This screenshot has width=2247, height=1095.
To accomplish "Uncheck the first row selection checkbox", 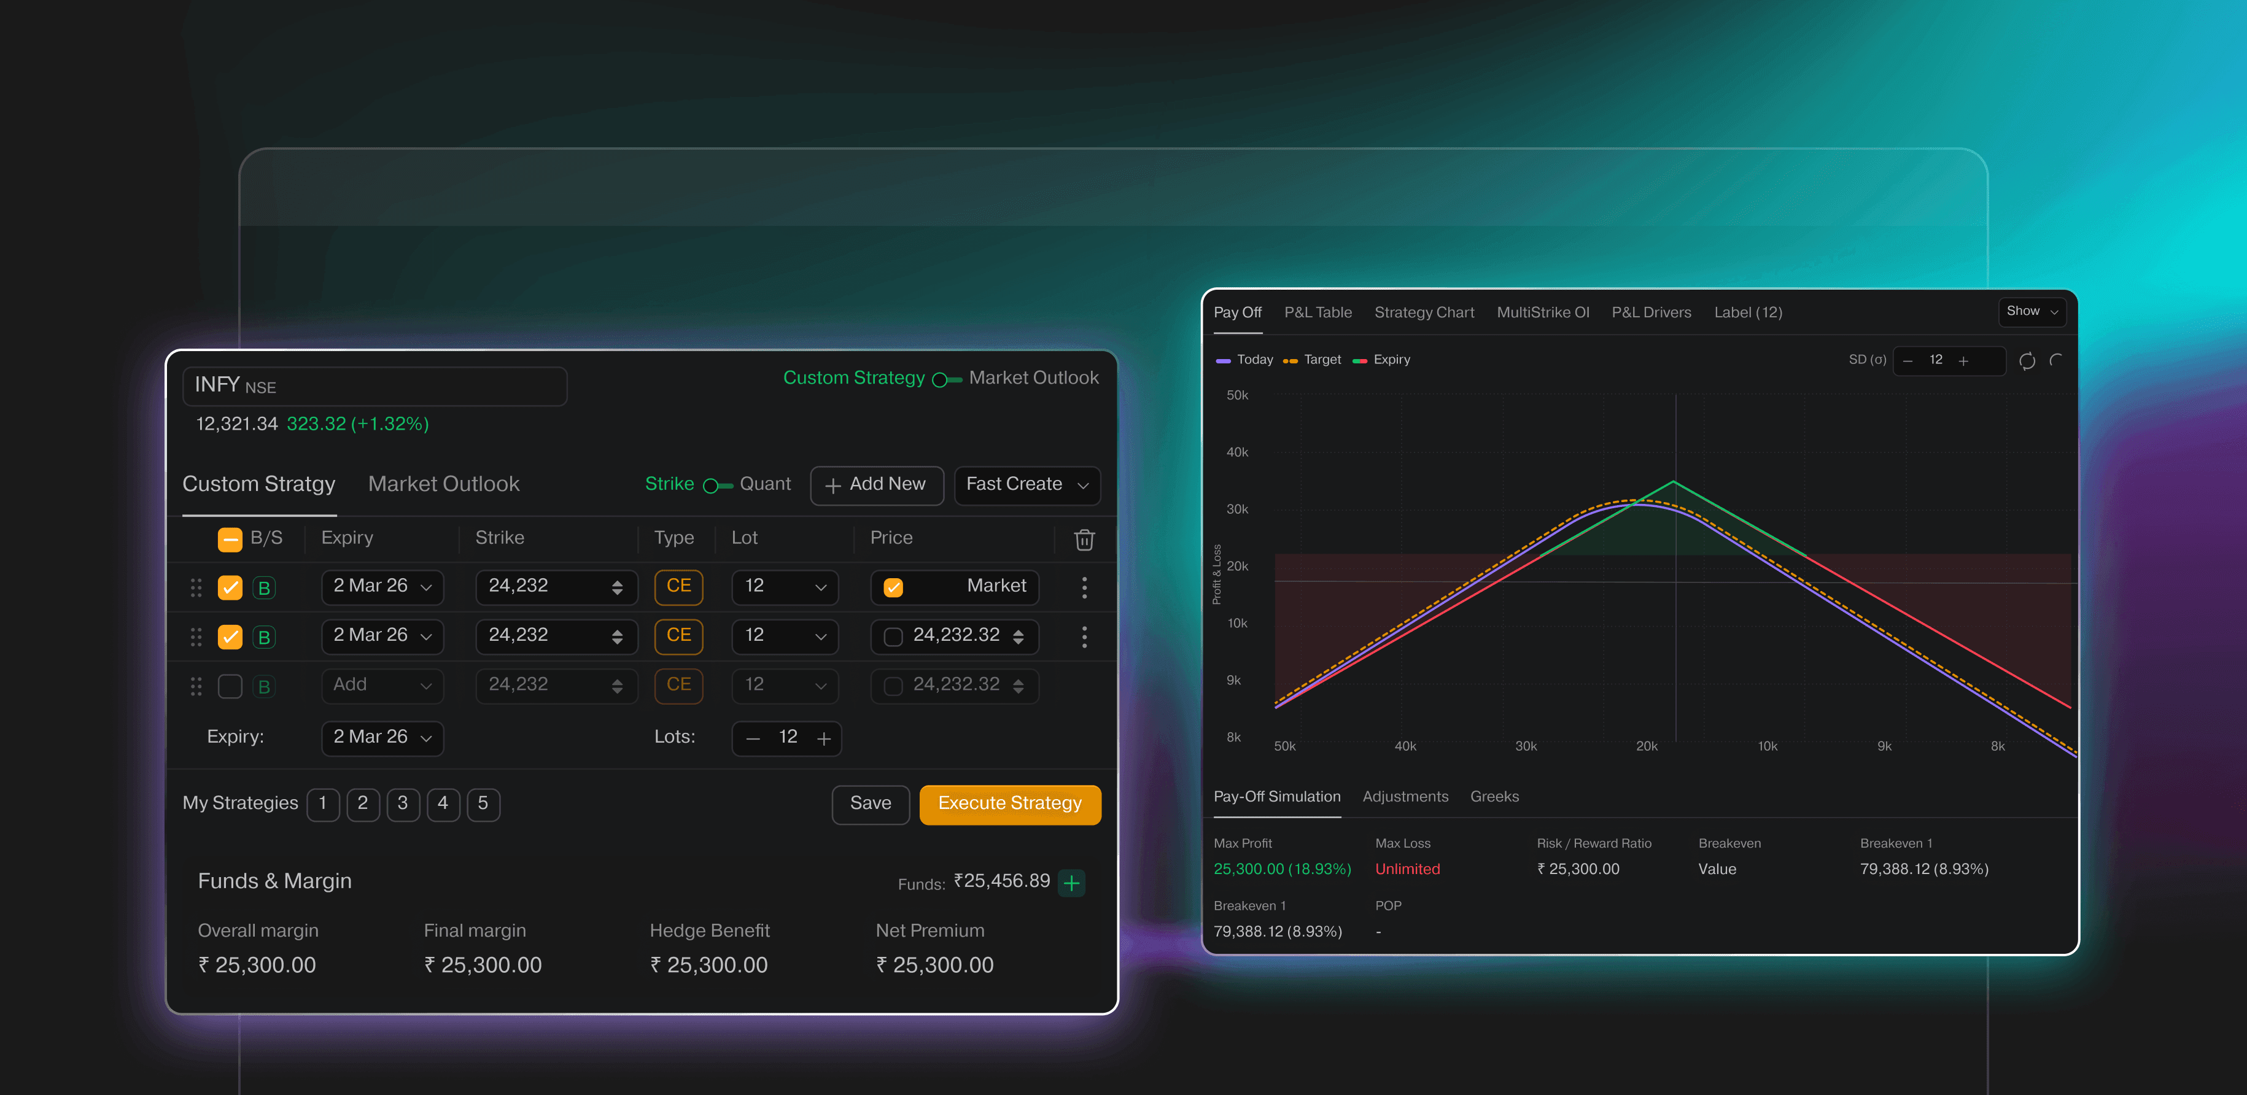I will 230,587.
